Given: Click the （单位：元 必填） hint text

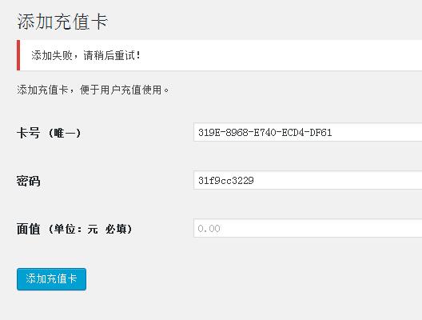Looking at the screenshot, I should (x=90, y=229).
